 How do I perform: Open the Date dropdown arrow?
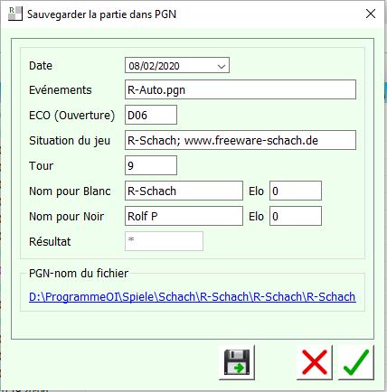(x=222, y=66)
